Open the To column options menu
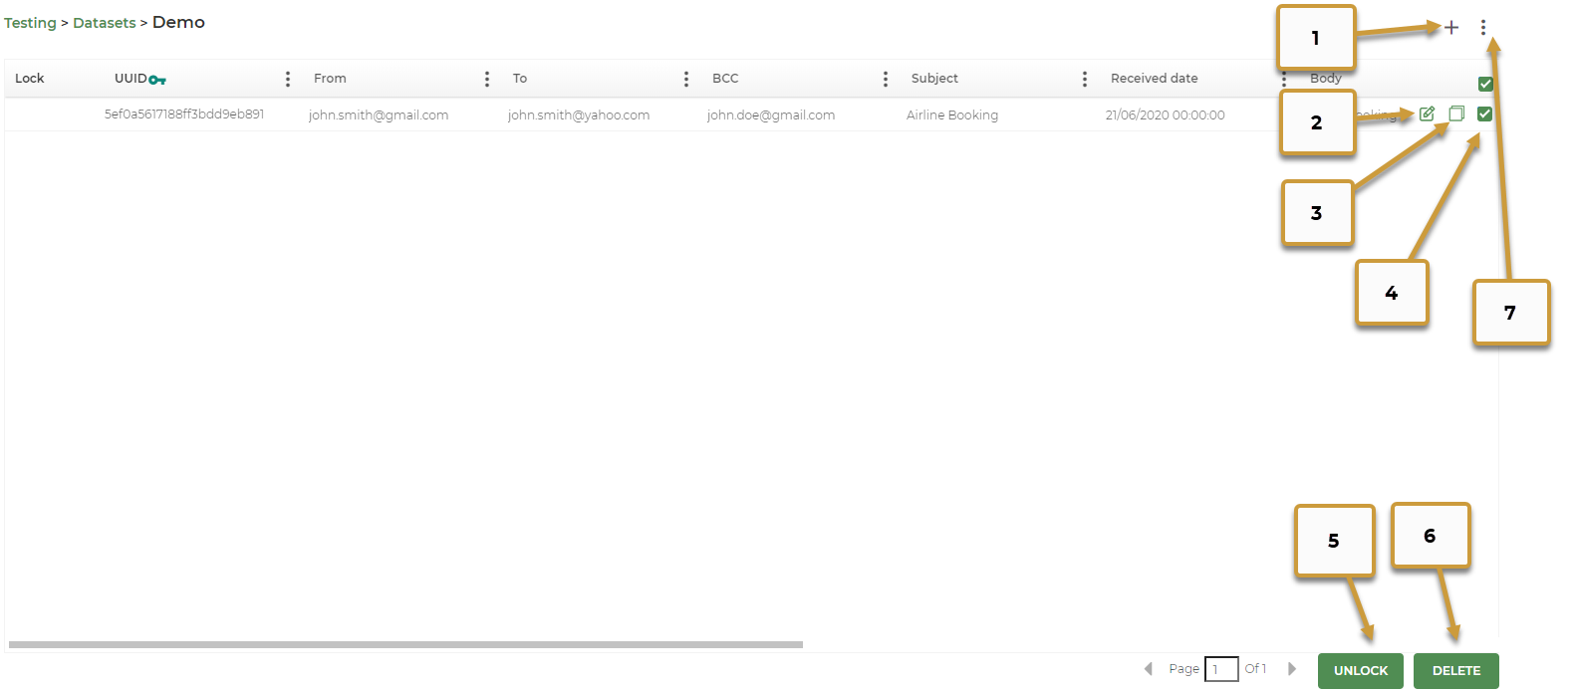 coord(686,79)
